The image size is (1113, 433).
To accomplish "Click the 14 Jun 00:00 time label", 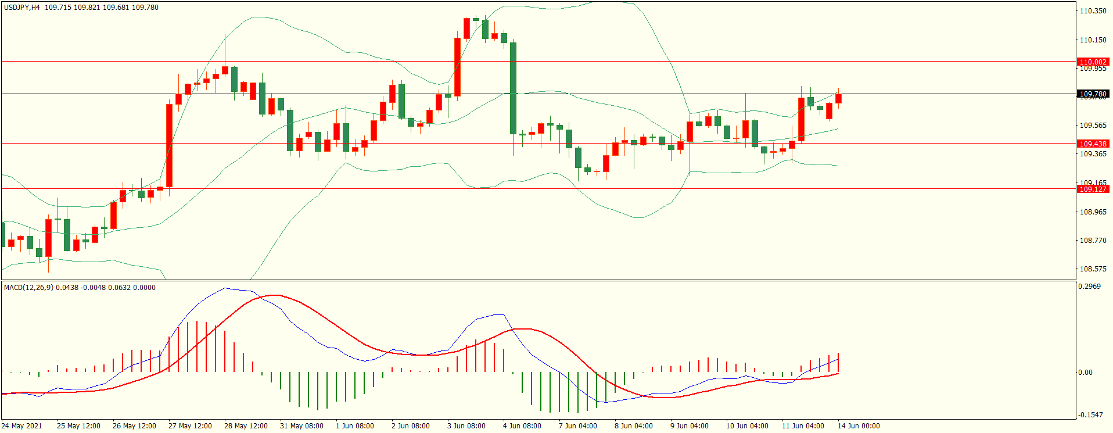I will click(x=859, y=426).
